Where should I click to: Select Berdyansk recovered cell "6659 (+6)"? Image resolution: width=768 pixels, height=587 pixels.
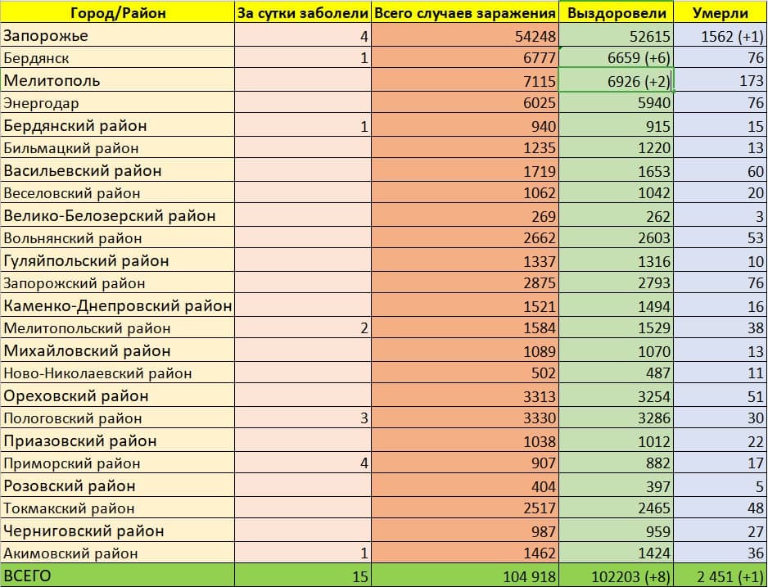[x=615, y=59]
